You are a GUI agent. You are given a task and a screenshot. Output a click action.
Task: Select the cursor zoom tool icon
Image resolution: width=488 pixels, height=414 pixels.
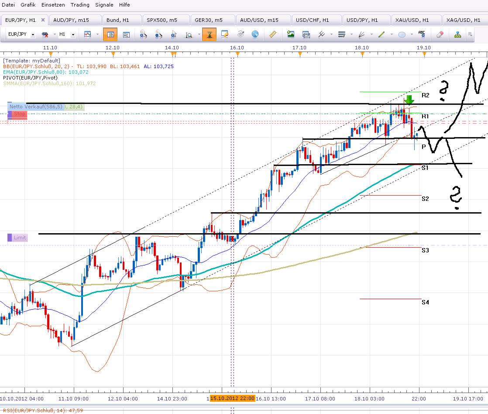coord(174,34)
